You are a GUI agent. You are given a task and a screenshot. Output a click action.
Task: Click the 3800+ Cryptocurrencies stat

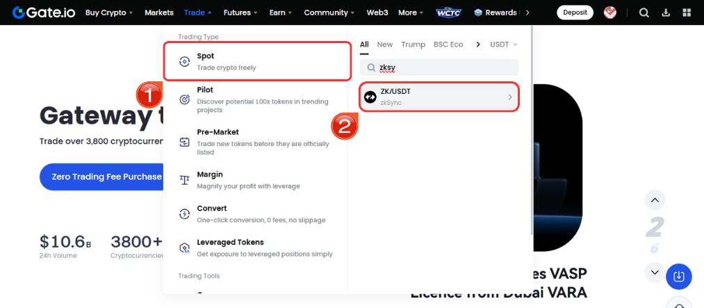[137, 246]
